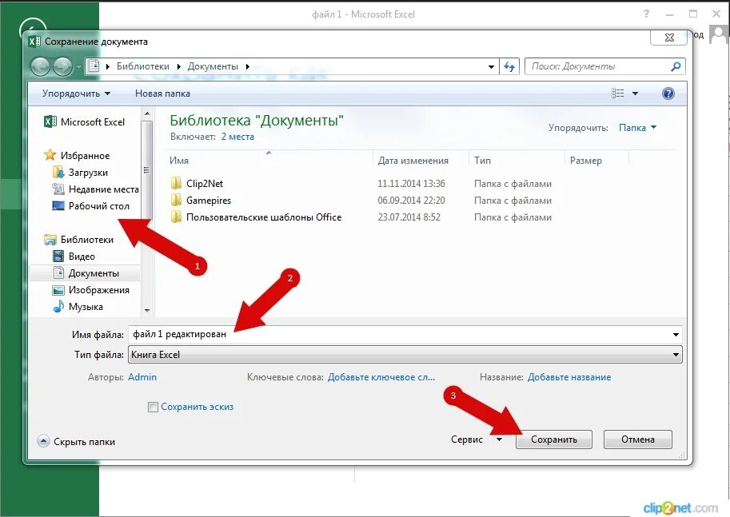Click the refresh icon beside the address bar

point(509,66)
